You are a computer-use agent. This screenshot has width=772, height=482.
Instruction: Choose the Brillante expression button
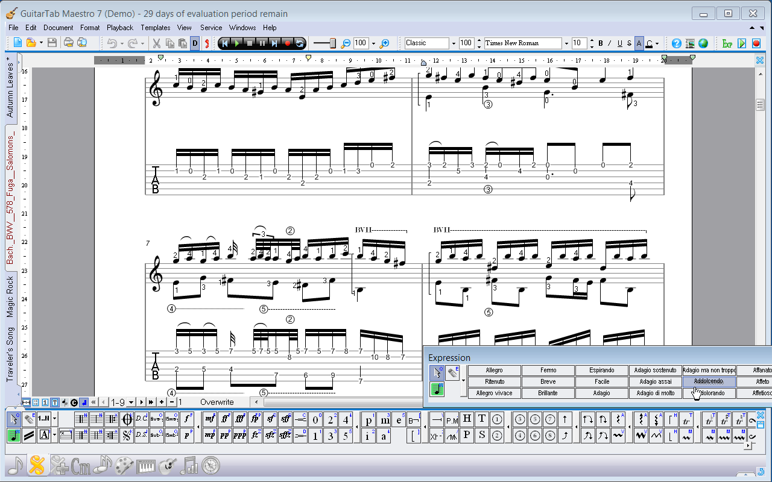pyautogui.click(x=548, y=393)
